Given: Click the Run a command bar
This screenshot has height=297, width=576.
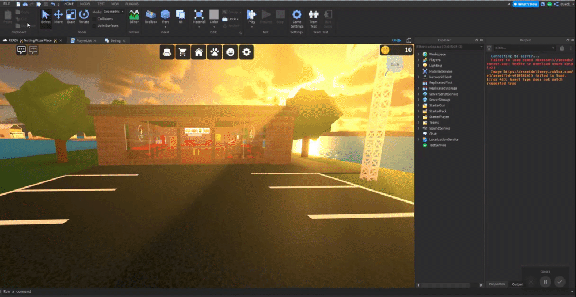Looking at the screenshot, I should click(287, 291).
